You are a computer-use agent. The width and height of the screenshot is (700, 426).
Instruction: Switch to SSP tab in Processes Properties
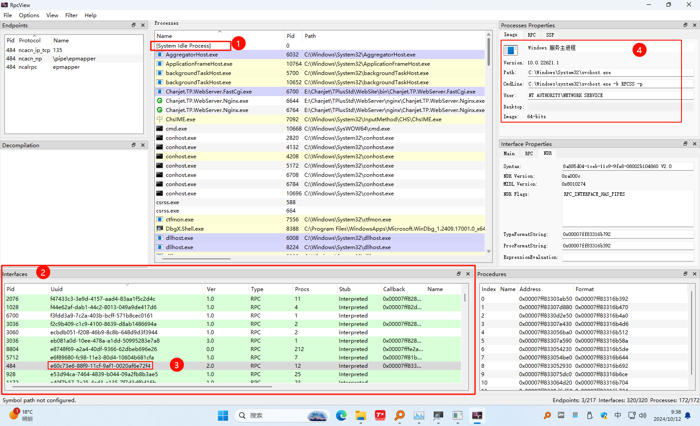(550, 35)
